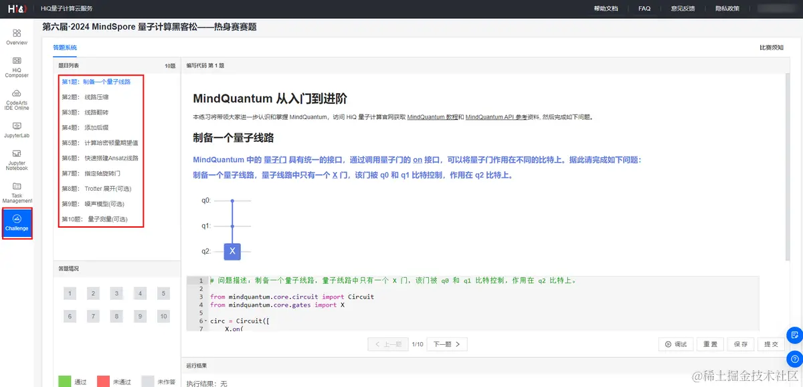This screenshot has height=387, width=803.
Task: Open JupyterLab from sidebar
Action: point(17,130)
